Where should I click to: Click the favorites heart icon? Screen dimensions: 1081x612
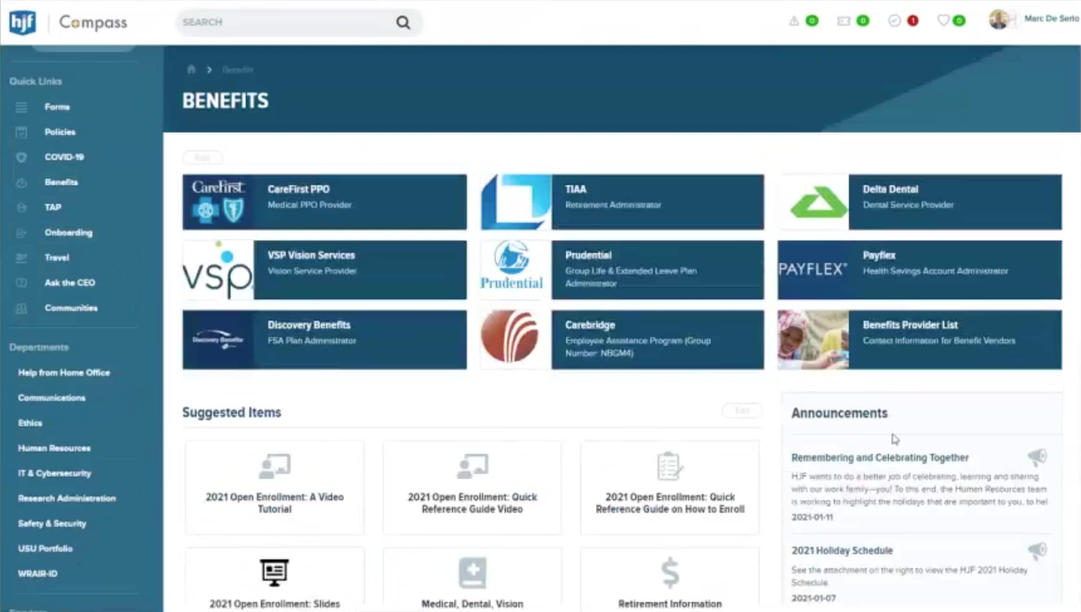[943, 21]
